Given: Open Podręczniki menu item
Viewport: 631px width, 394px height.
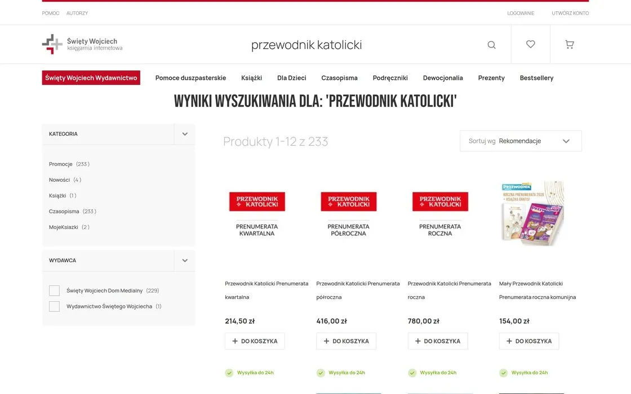Looking at the screenshot, I should point(390,78).
